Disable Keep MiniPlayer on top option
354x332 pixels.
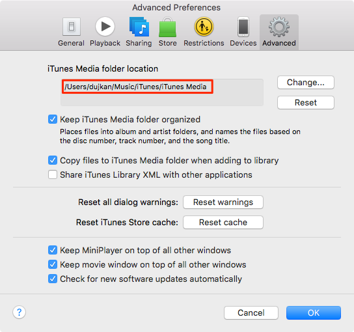coord(53,250)
